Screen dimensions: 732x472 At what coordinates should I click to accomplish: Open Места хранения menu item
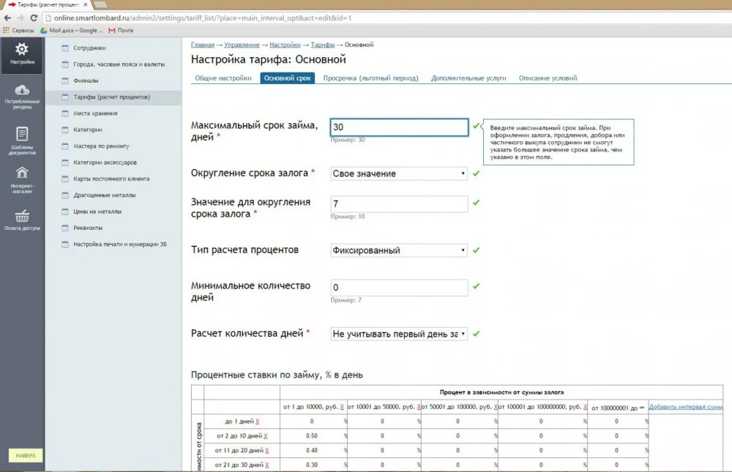tap(95, 113)
